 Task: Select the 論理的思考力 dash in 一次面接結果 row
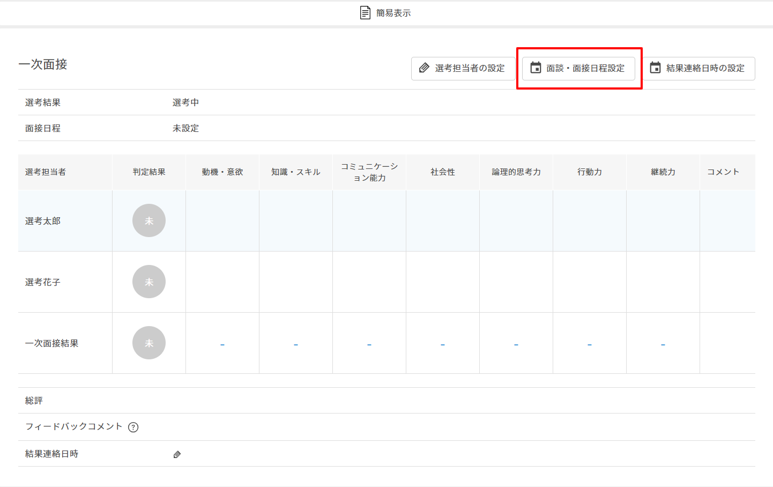(516, 344)
